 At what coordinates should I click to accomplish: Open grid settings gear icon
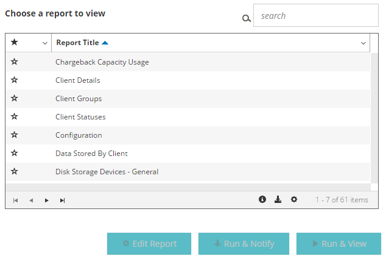point(294,199)
